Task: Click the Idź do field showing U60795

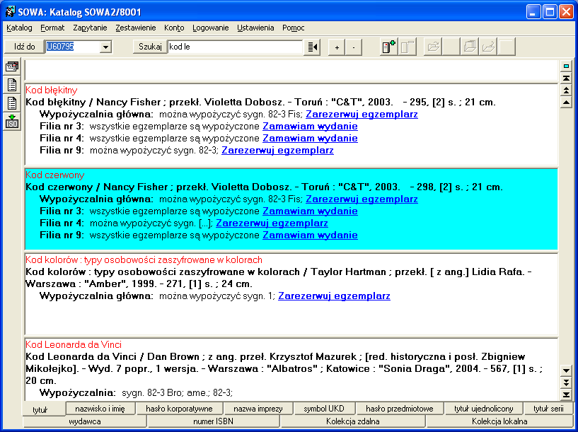Action: pos(73,47)
